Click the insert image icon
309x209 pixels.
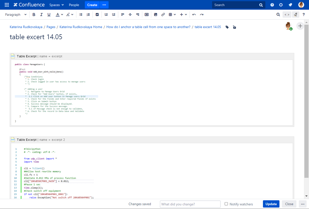(x=156, y=15)
